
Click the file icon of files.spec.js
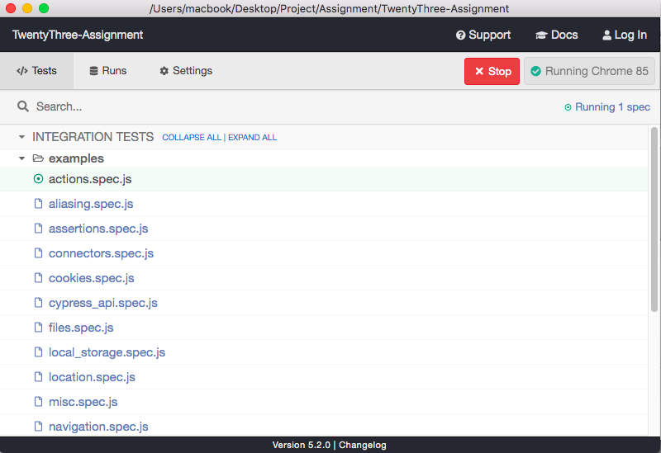38,328
